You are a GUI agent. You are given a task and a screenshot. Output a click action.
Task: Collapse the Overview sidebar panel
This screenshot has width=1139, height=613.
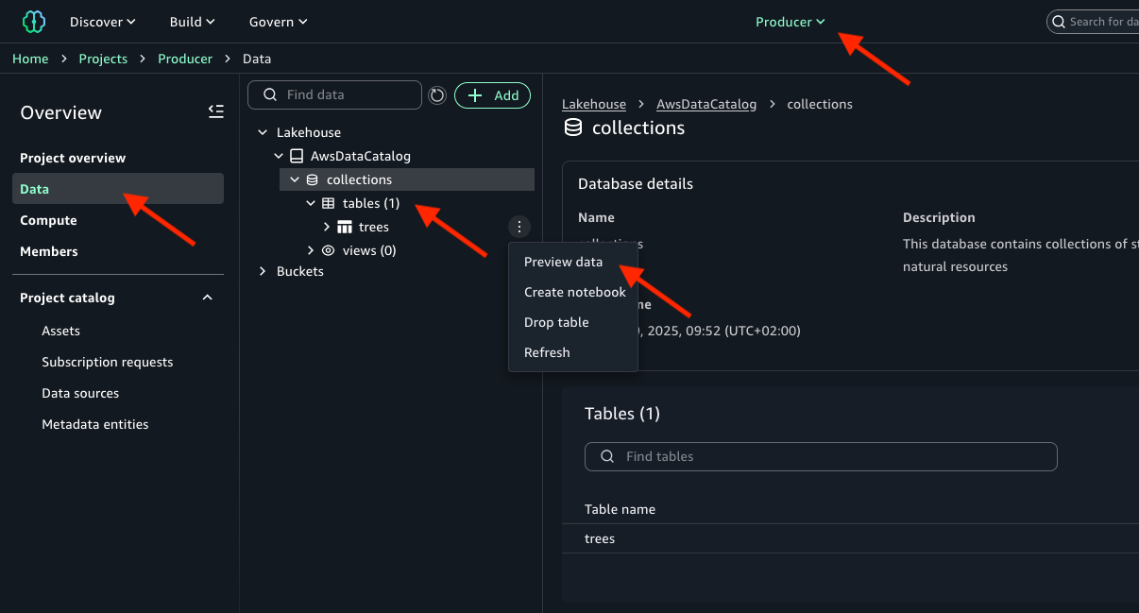point(215,111)
